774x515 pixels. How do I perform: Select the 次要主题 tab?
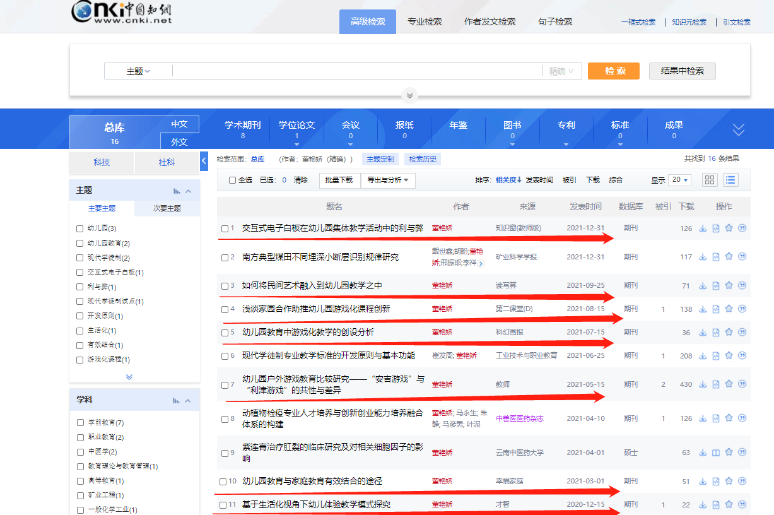[x=167, y=208]
